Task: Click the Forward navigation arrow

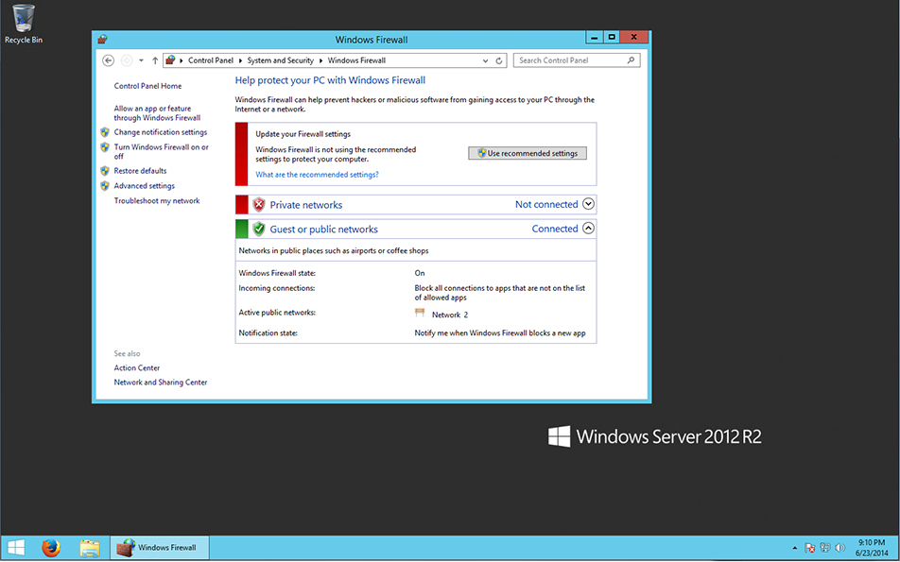Action: [127, 60]
